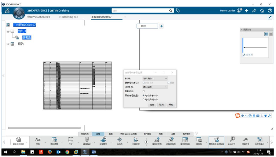Open the help question mark icon
Image resolution: width=276 pixels, height=157 pixels.
[x=270, y=11]
